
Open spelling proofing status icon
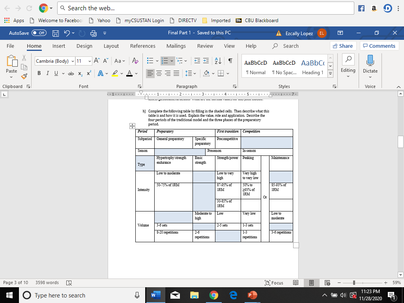pyautogui.click(x=69, y=283)
